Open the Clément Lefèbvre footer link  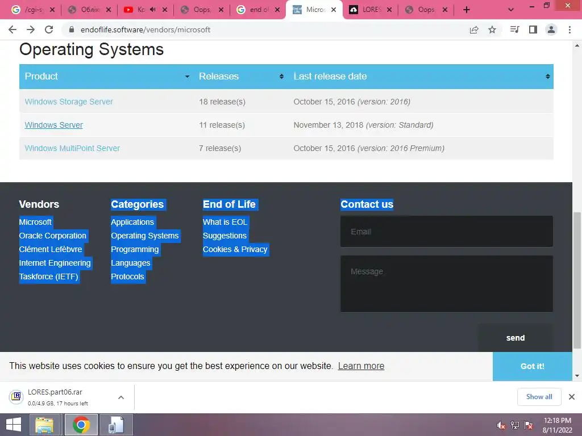pos(51,250)
